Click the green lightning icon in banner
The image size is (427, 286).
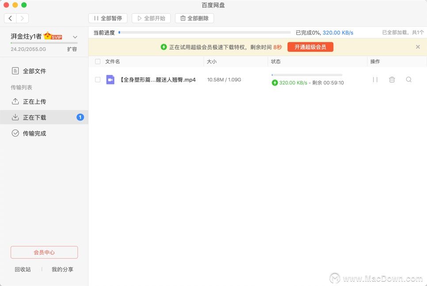tap(164, 47)
